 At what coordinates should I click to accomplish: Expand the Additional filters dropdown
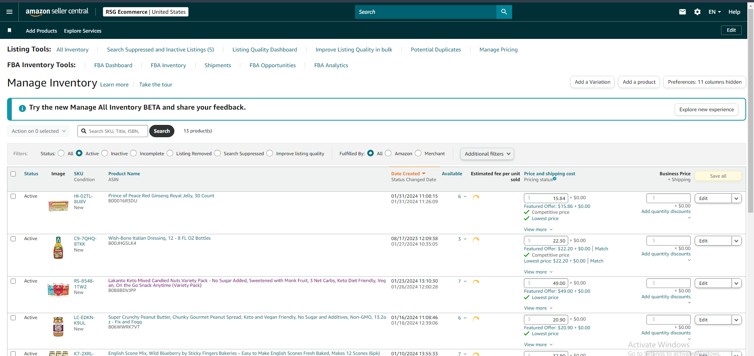(487, 154)
